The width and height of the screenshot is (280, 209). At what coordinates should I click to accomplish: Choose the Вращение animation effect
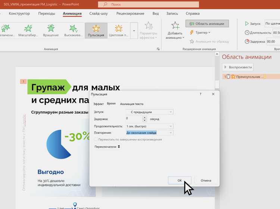51,30
